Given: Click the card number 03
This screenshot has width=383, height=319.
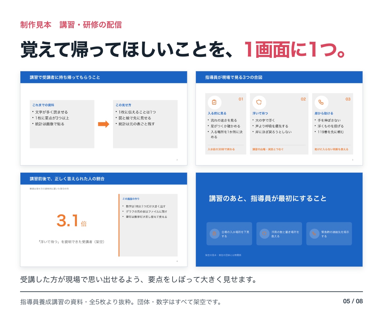Looking at the screenshot, I should point(348,99).
